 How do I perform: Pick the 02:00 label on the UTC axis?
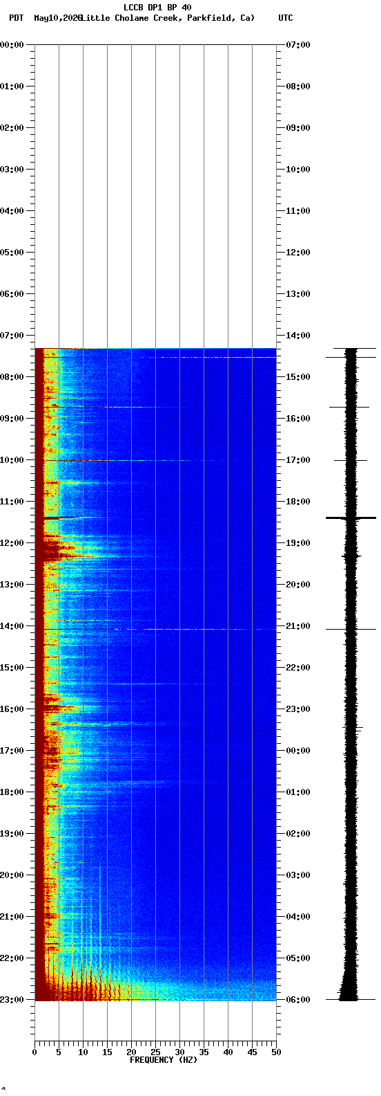pos(298,834)
